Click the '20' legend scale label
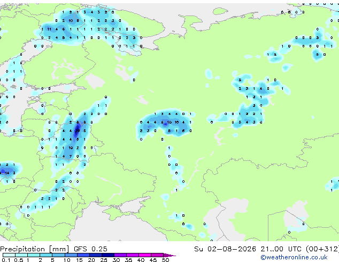This screenshot has height=262, width=339. click(91, 260)
